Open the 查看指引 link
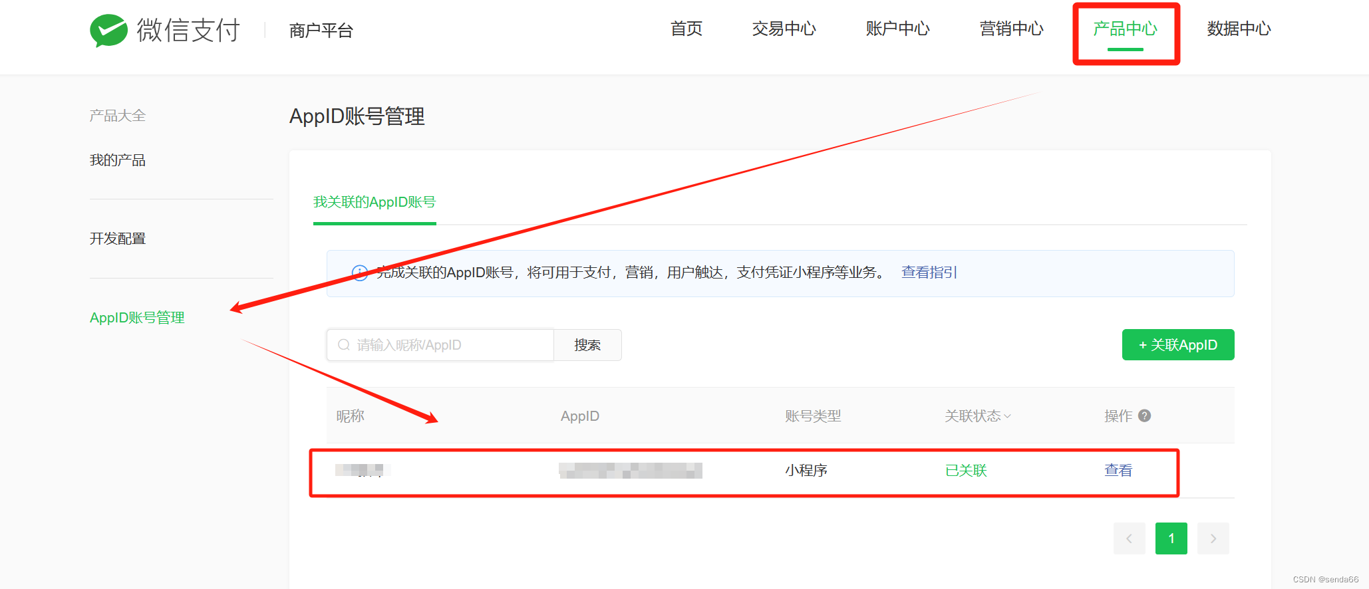1369x589 pixels. coord(929,273)
